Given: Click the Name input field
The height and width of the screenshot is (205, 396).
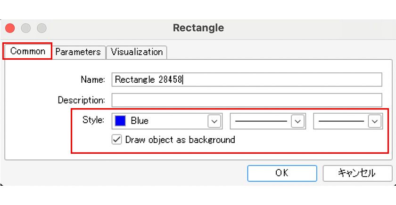Looking at the screenshot, I should point(247,79).
